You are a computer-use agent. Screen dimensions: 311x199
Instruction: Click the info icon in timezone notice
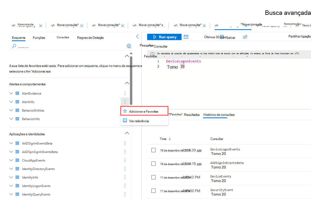(152, 54)
